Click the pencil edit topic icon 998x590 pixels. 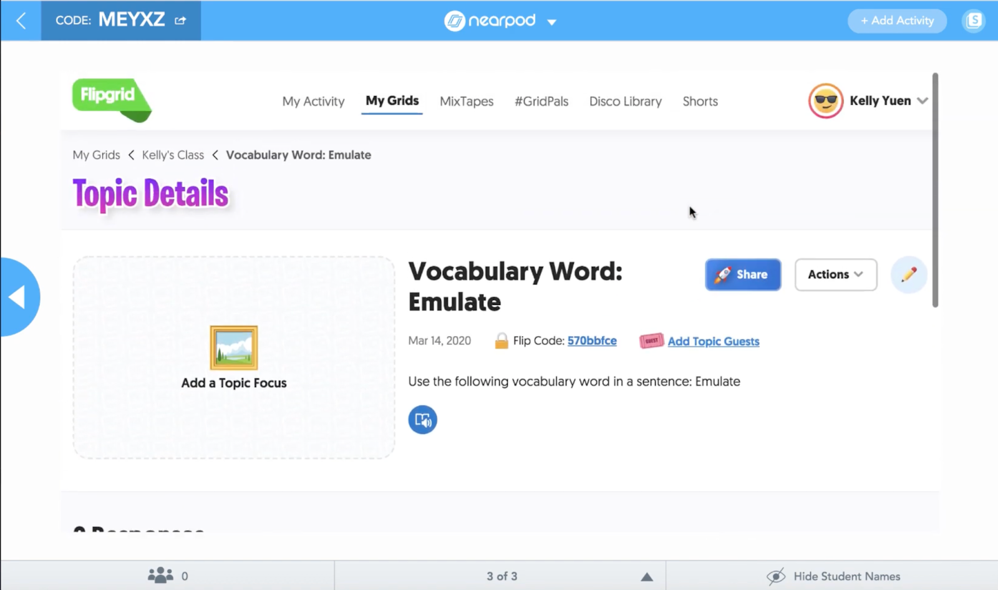click(x=908, y=274)
